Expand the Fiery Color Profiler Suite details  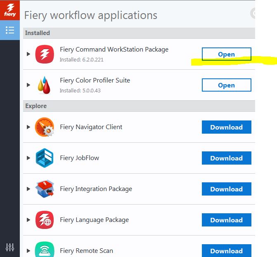(28, 85)
